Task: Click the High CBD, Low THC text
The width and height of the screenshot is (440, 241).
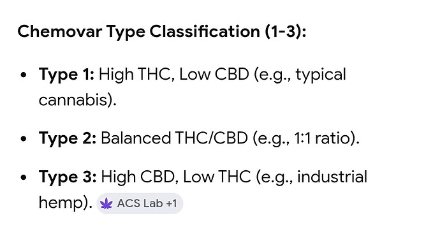Action: [176, 177]
